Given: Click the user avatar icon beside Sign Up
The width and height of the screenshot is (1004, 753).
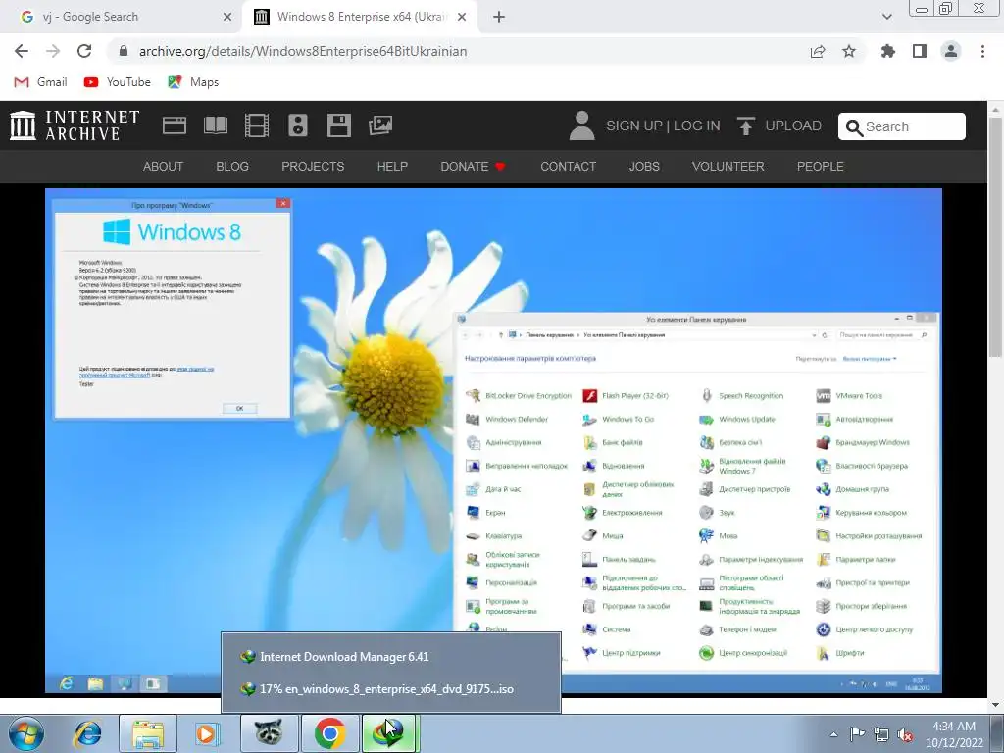Looking at the screenshot, I should [x=581, y=125].
